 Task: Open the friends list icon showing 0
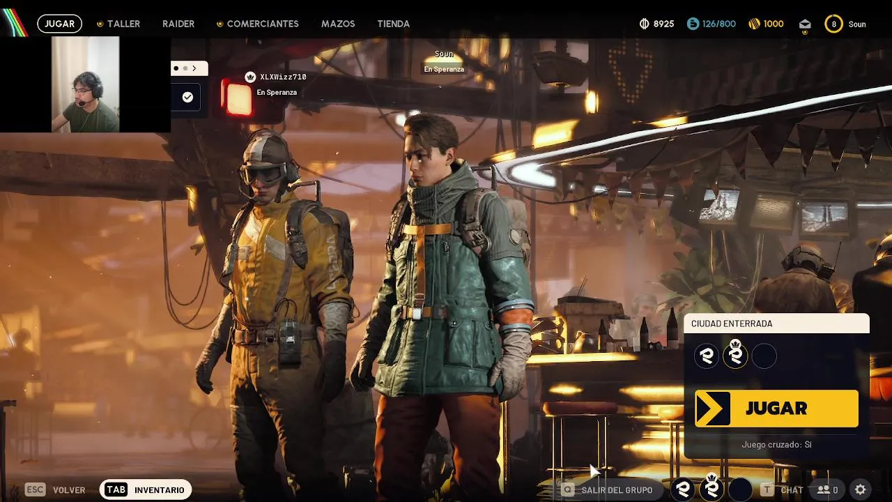click(827, 490)
